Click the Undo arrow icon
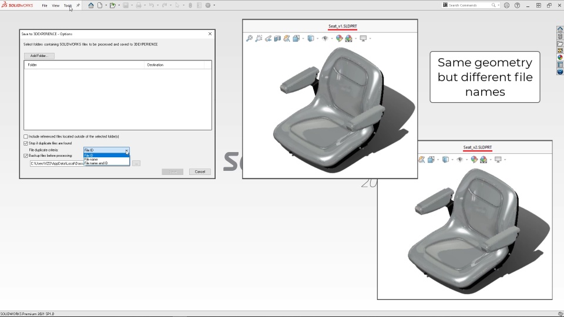Screen dimensions: 564x317 (x=152, y=5)
